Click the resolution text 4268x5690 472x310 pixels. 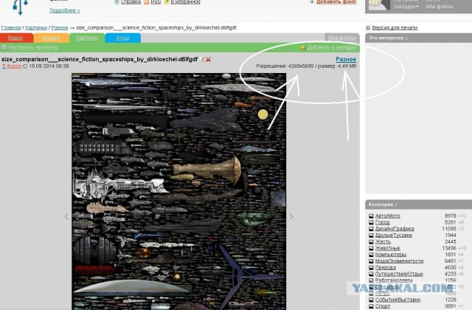(301, 66)
